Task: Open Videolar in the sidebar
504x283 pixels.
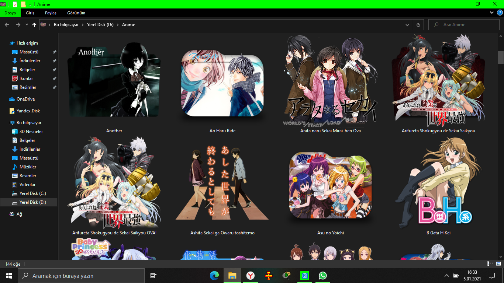Action: [28, 185]
